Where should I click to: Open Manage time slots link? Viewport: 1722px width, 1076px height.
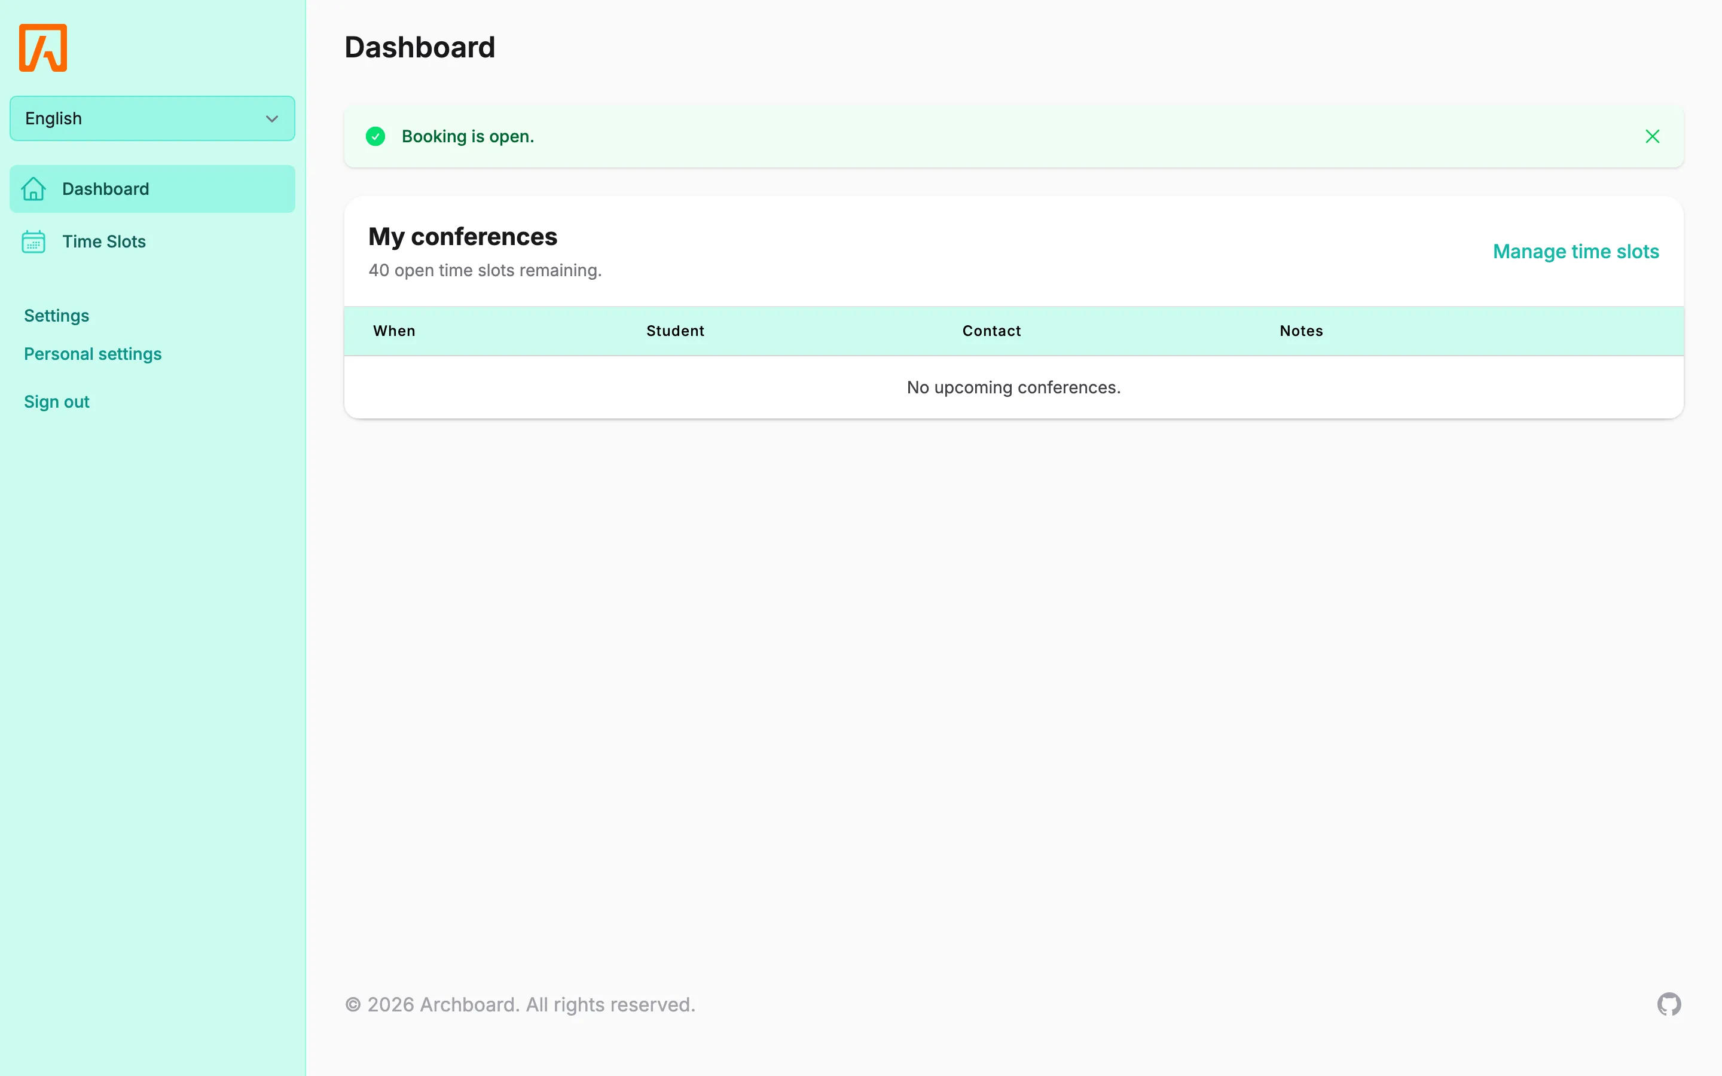tap(1576, 251)
